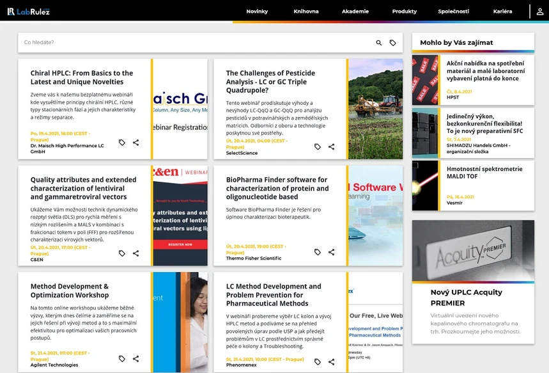
Task: Click the tractor field thumbnail image
Action: [x=376, y=109]
